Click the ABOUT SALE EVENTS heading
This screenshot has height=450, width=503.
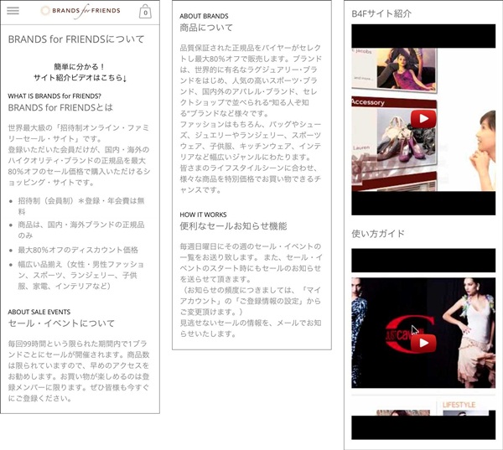39,312
